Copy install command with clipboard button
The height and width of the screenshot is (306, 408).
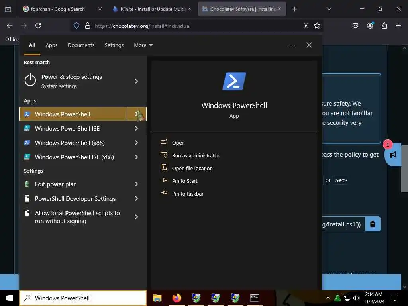(x=373, y=224)
